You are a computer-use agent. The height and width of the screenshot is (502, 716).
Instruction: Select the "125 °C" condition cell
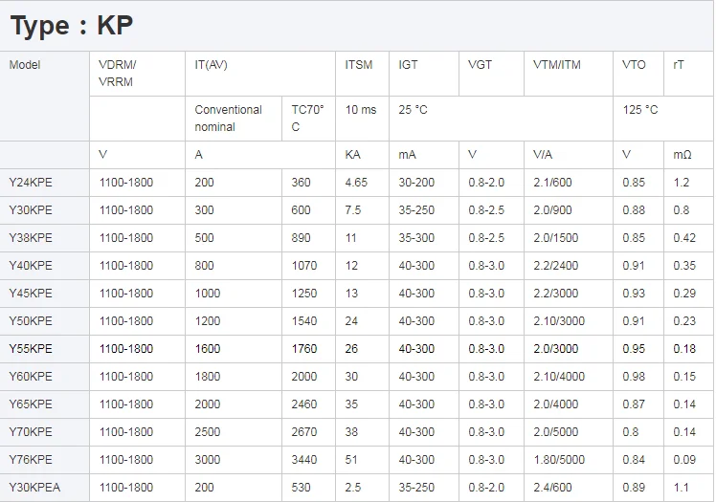coord(640,110)
